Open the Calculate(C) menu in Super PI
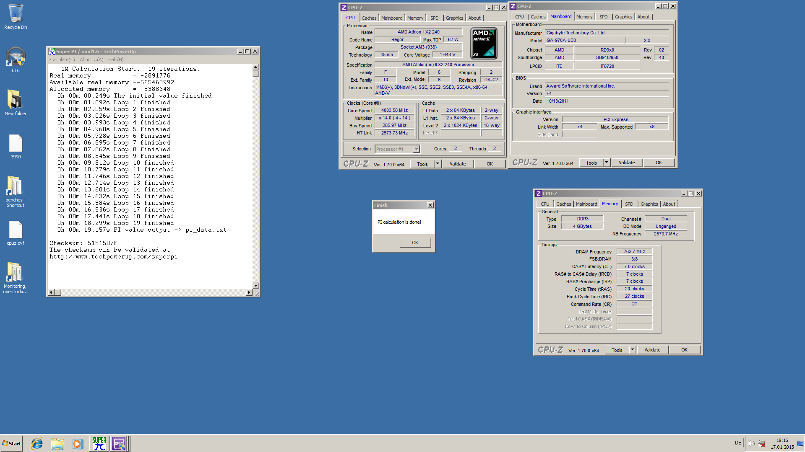The image size is (805, 452). tap(62, 59)
